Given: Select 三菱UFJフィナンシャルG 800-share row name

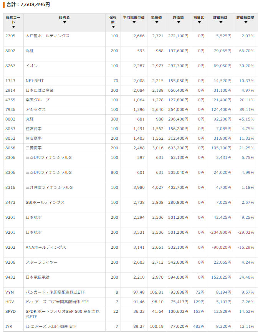Looking at the screenshot, I should 48,173.
